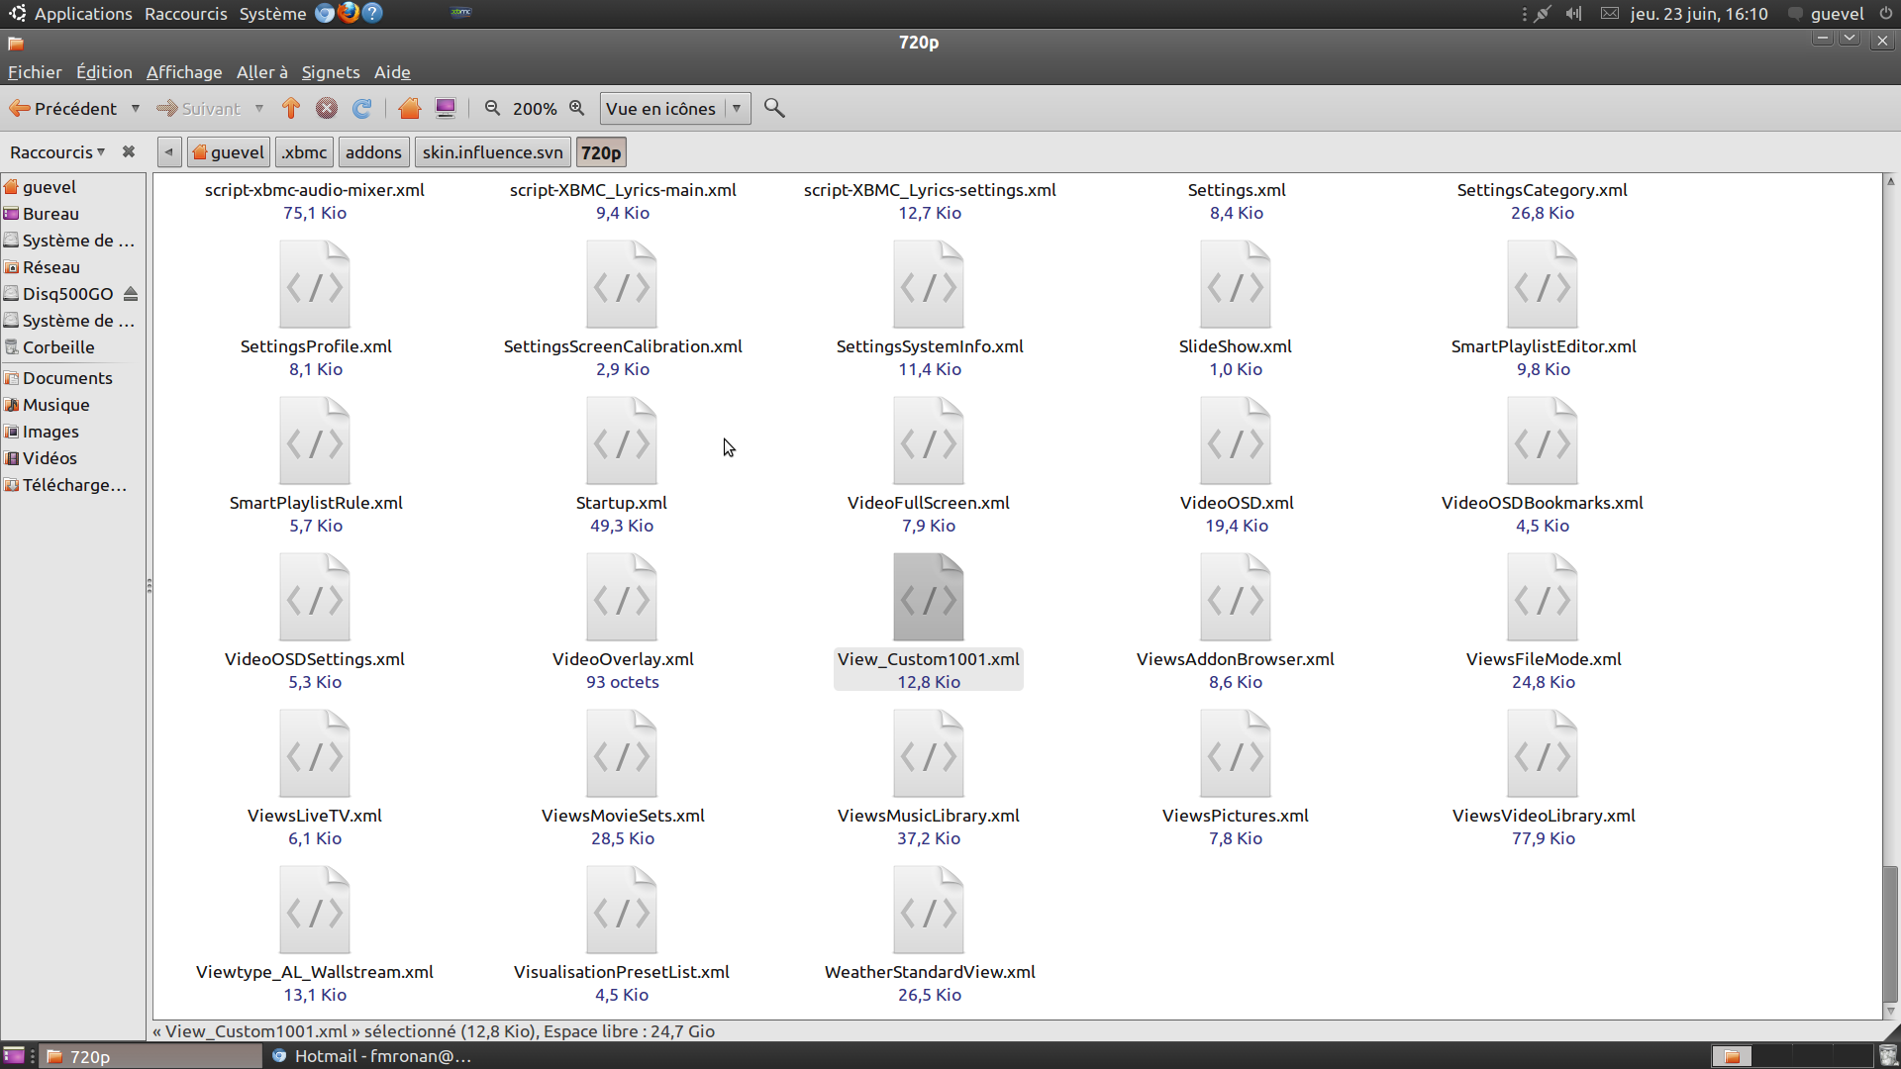Open the Computer icon in toolbar
Screen dimensions: 1901x1069
pyautogui.click(x=446, y=109)
